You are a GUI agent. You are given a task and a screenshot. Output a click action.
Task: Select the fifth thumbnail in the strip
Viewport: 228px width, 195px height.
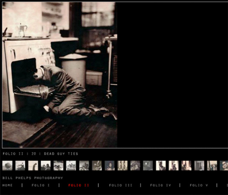pyautogui.click(x=59, y=165)
